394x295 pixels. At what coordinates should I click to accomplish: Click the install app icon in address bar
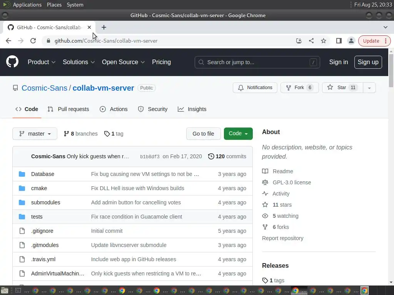click(x=299, y=41)
